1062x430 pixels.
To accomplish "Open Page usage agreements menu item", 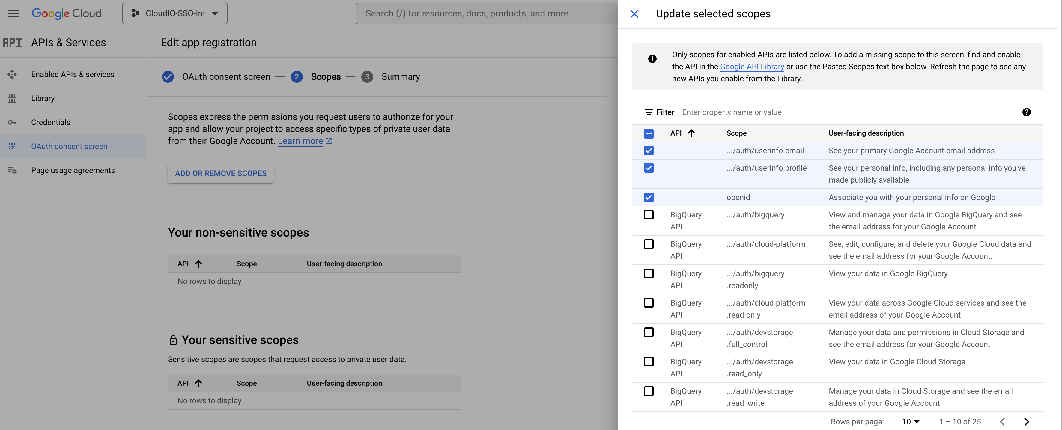I will pyautogui.click(x=73, y=170).
